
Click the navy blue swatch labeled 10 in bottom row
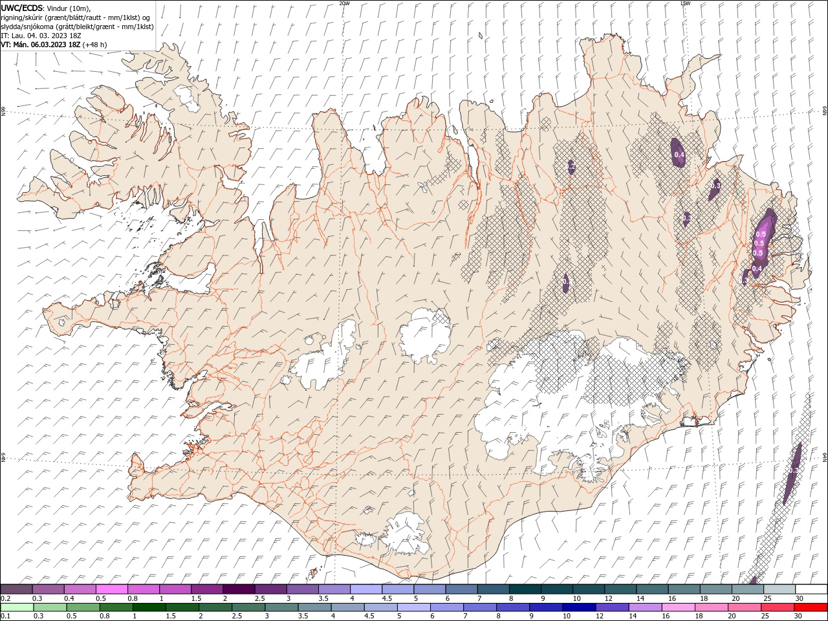tap(579, 607)
